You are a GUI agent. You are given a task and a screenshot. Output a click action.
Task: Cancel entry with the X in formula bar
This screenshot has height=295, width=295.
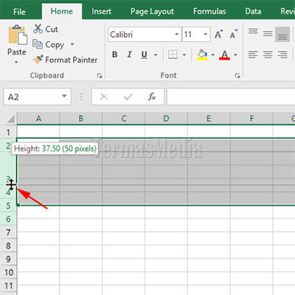(104, 97)
